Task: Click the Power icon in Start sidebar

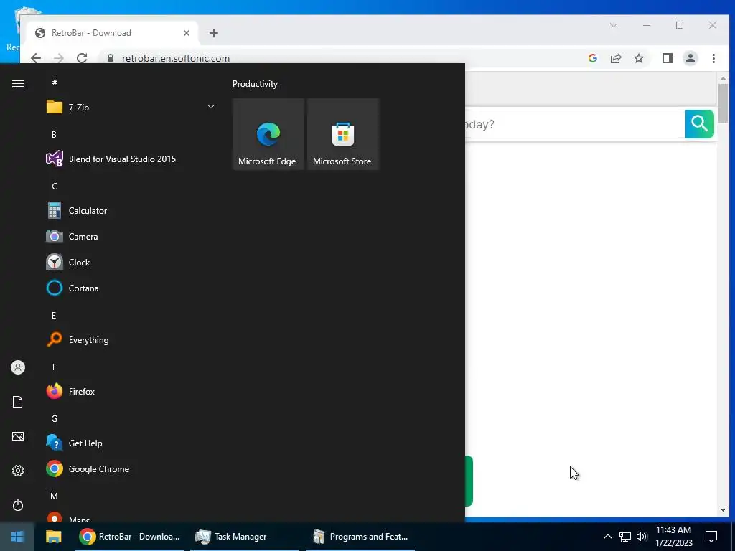Action: (18, 505)
